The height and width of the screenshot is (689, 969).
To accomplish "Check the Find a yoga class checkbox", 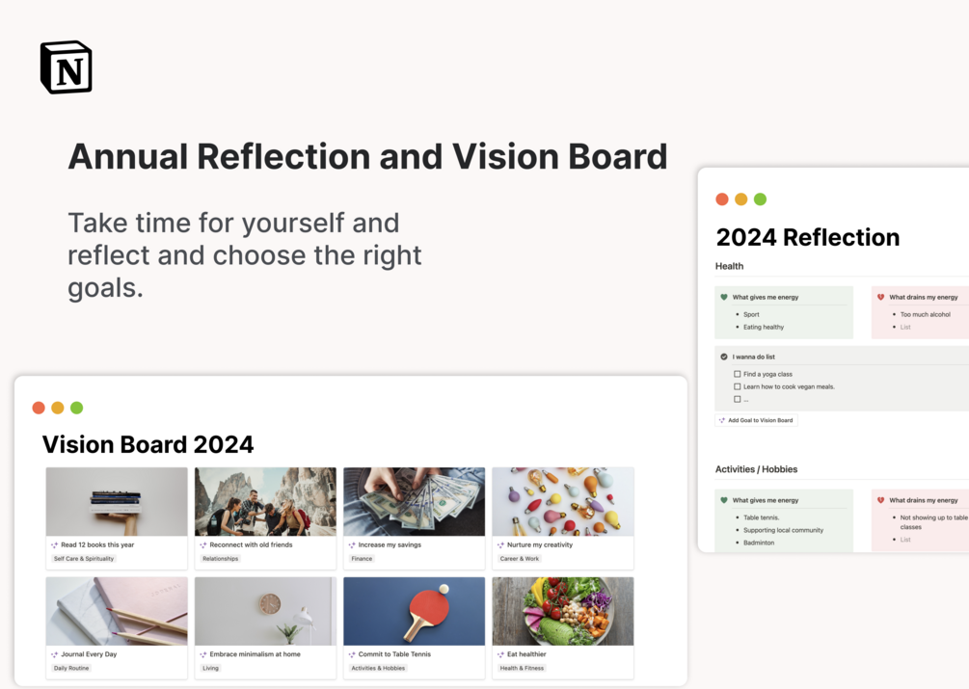I will [x=737, y=374].
